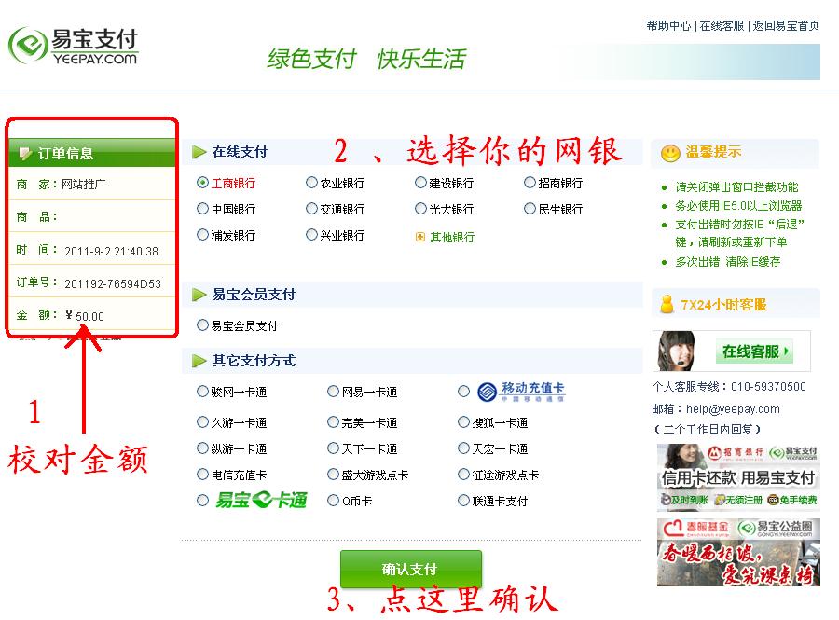Select the 光大银行 radio button
839x620 pixels.
point(420,209)
